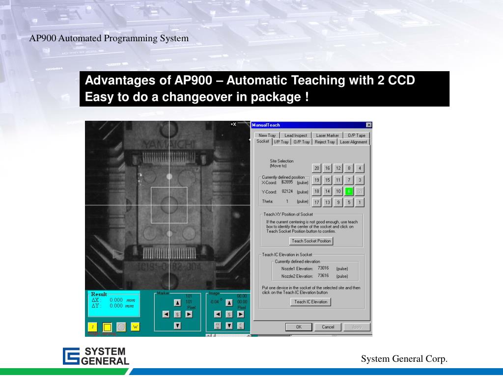The width and height of the screenshot is (503, 377).
Task: Click the Teach Socket Position button
Action: point(311,241)
